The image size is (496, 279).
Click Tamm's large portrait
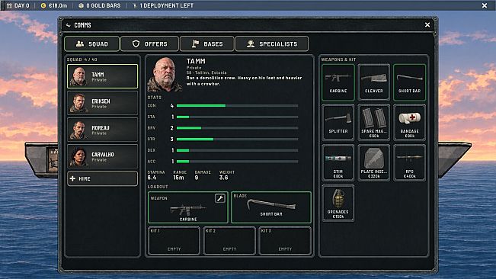[x=165, y=75]
